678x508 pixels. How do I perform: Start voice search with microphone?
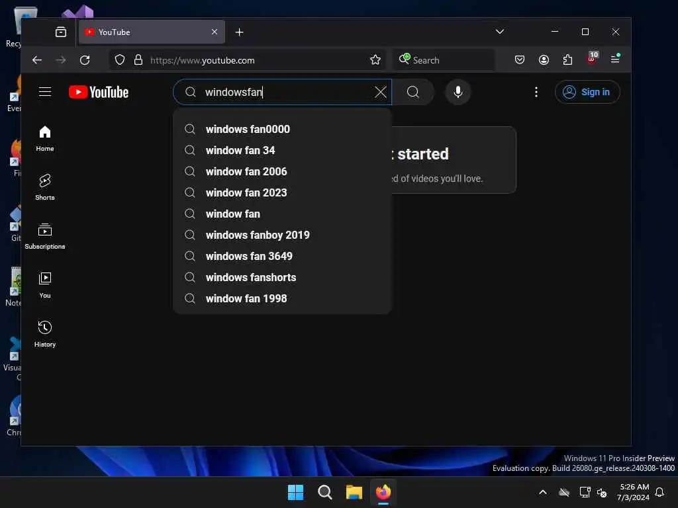[x=458, y=92]
